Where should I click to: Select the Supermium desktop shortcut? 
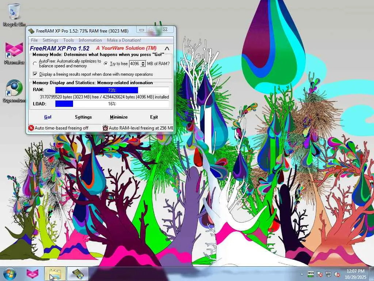click(x=14, y=91)
